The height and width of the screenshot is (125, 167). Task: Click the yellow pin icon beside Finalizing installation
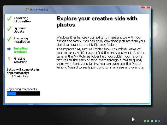[9, 59]
